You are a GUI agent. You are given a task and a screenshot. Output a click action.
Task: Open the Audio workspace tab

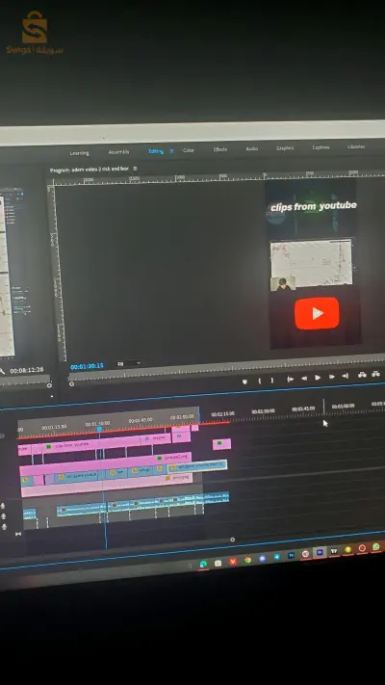(x=252, y=149)
